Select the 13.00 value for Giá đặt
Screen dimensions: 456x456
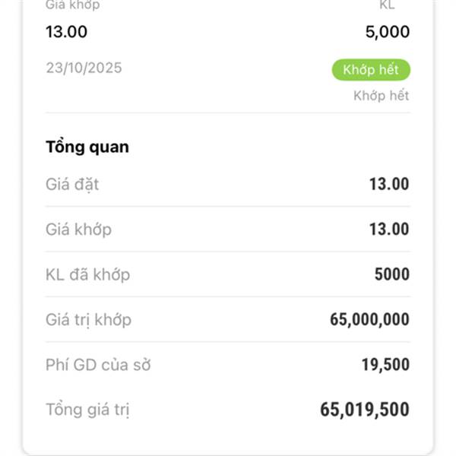[389, 184]
